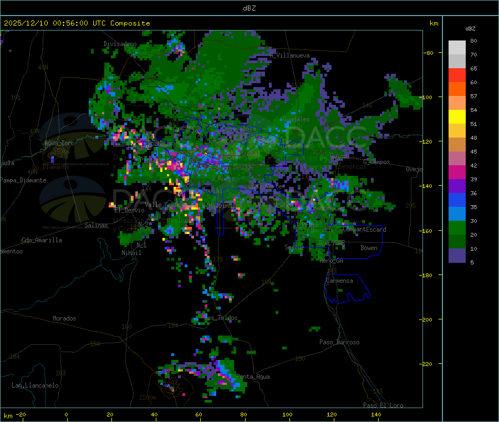Click the Paso_El_Loro map label

(x=384, y=405)
